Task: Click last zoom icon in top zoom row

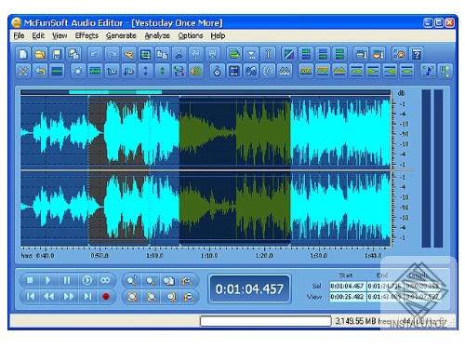Action: (x=188, y=280)
